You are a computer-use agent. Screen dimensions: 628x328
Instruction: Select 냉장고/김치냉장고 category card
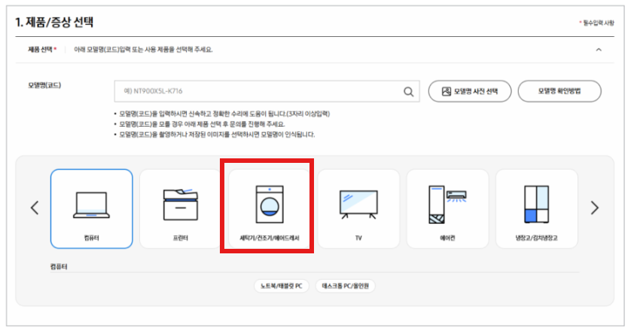point(537,209)
